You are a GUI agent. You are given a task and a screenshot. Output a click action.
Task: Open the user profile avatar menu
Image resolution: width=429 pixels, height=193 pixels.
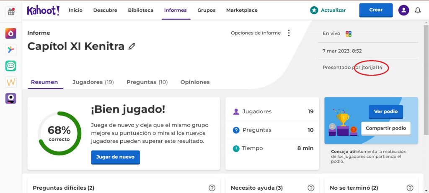pos(403,10)
